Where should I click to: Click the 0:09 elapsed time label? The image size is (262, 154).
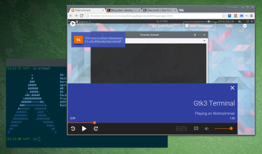[73, 118]
